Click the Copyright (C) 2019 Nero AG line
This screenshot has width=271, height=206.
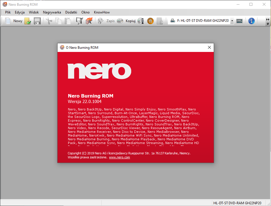[129, 153]
